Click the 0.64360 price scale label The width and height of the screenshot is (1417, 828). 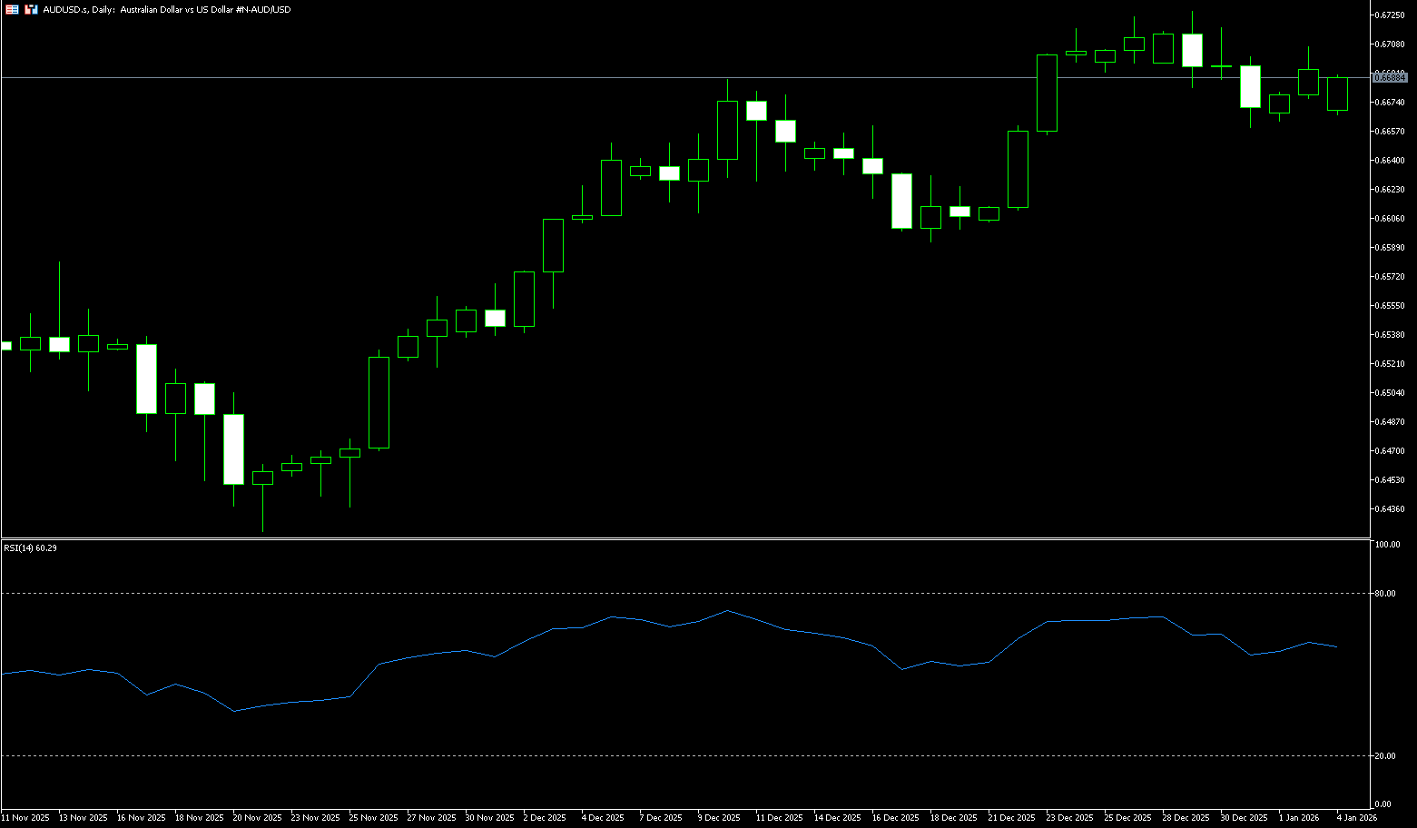[1390, 509]
